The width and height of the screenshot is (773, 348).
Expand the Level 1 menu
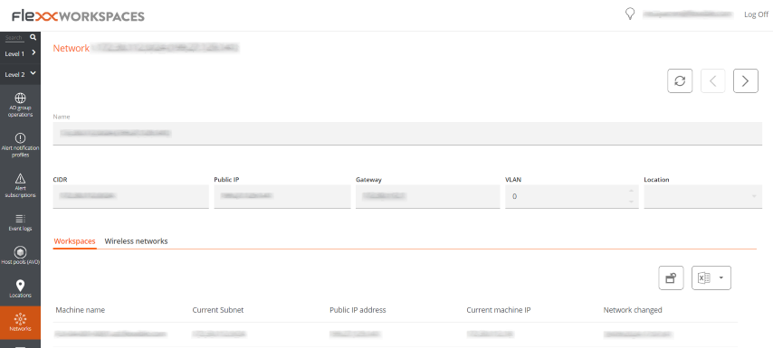(x=20, y=53)
